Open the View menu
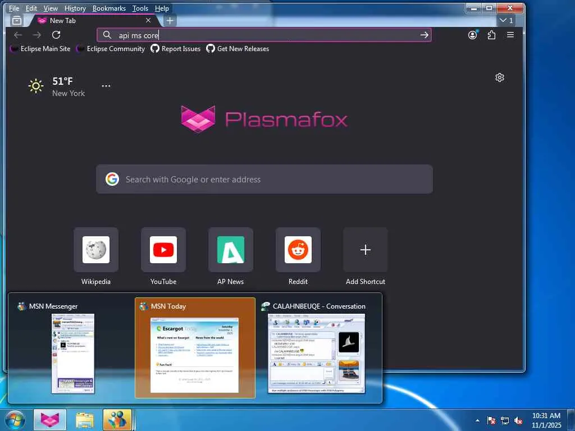Image resolution: width=575 pixels, height=431 pixels. click(51, 8)
